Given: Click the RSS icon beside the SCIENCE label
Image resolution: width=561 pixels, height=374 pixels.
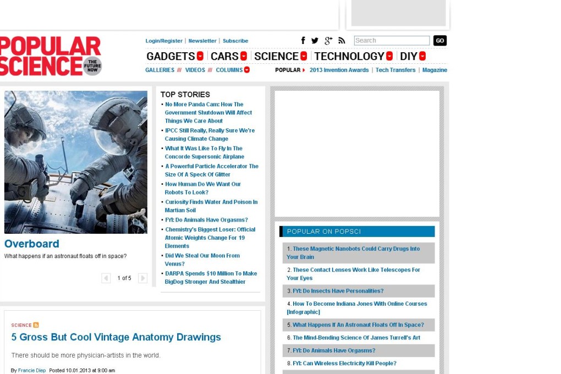Looking at the screenshot, I should click(35, 325).
